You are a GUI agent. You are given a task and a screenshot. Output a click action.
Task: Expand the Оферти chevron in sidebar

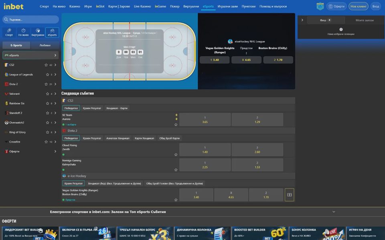(55, 151)
